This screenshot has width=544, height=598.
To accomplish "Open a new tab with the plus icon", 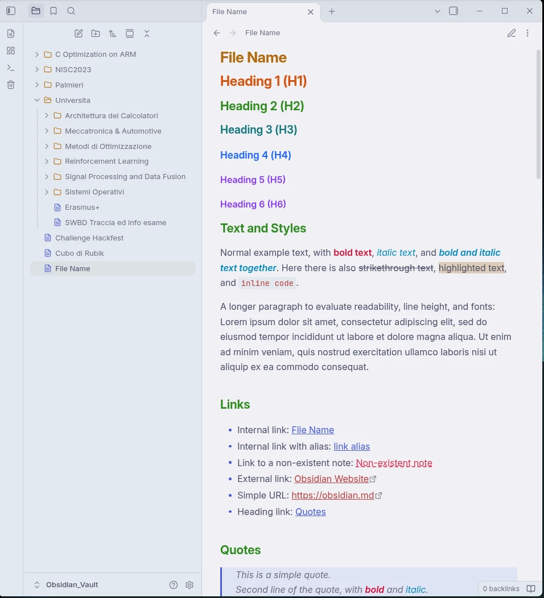I will pos(332,11).
